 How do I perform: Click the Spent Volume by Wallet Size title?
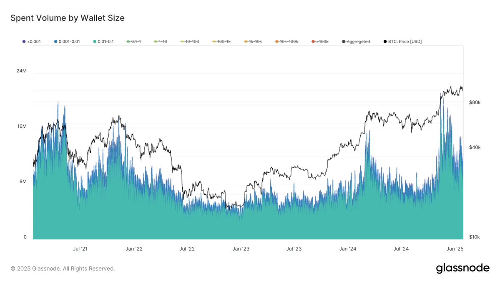(x=67, y=18)
